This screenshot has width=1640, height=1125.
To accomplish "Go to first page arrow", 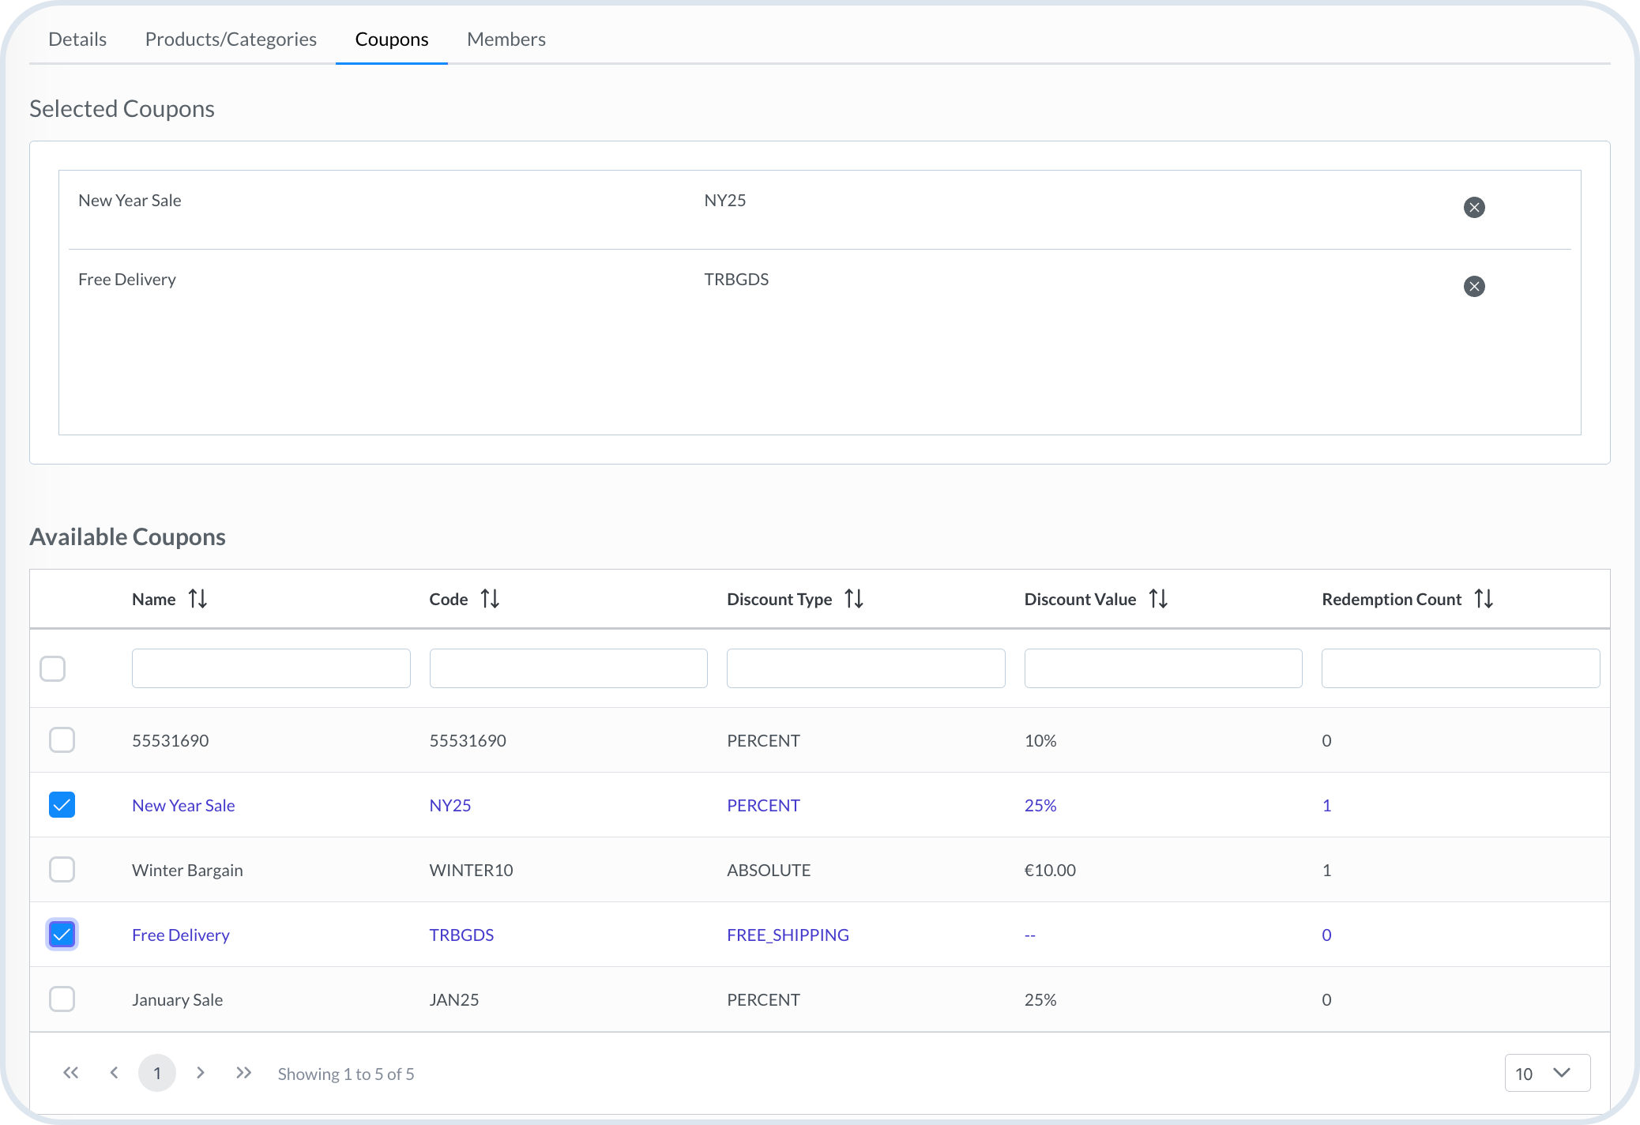I will coord(71,1073).
